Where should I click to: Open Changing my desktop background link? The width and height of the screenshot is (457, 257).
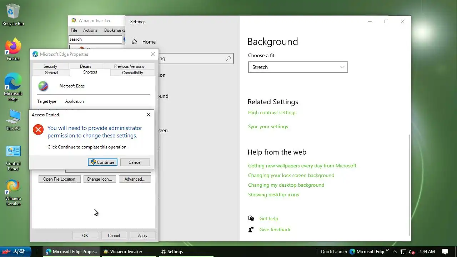pos(286,185)
